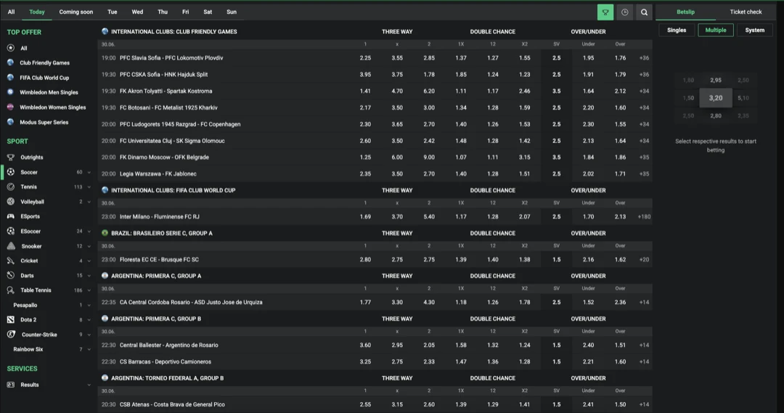Expand the ESoccer category chevron
784x413 pixels.
[89, 231]
